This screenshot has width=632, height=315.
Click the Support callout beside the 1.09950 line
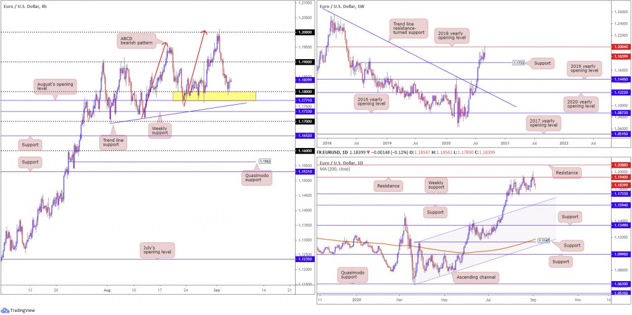pyautogui.click(x=560, y=262)
